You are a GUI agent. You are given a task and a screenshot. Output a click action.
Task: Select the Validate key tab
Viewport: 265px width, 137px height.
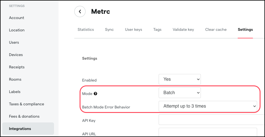183,30
